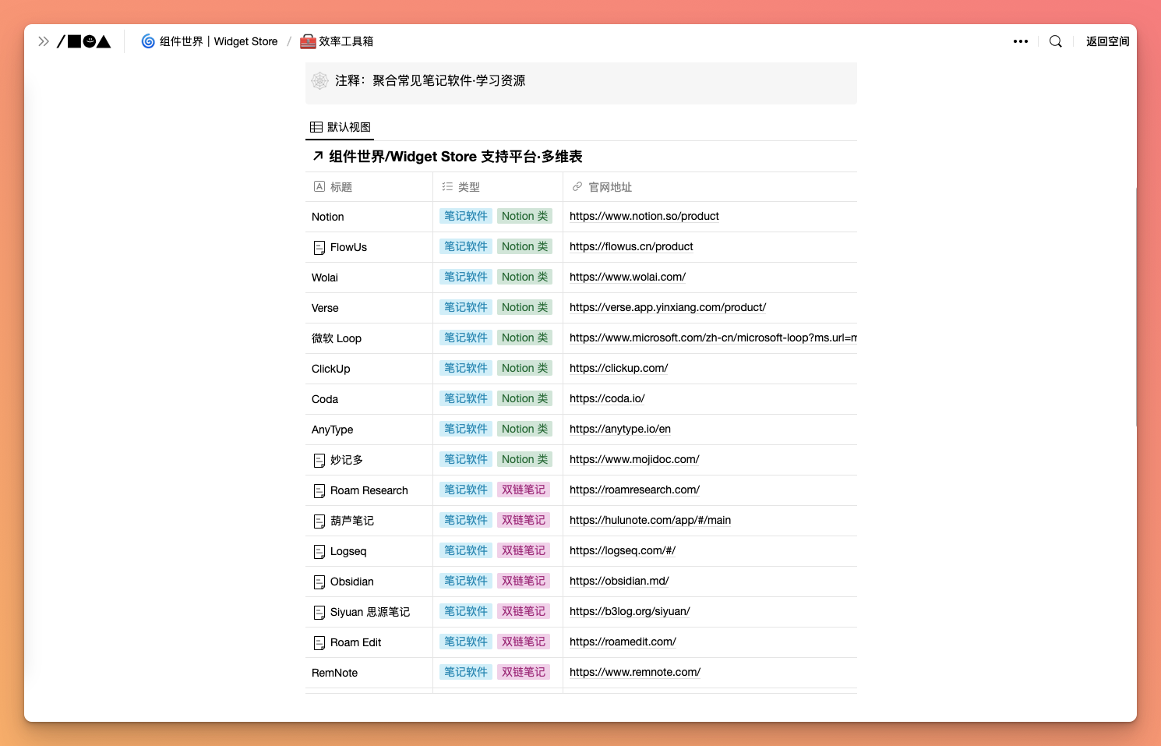Open the Notion product page link
This screenshot has width=1161, height=746.
[x=644, y=216]
